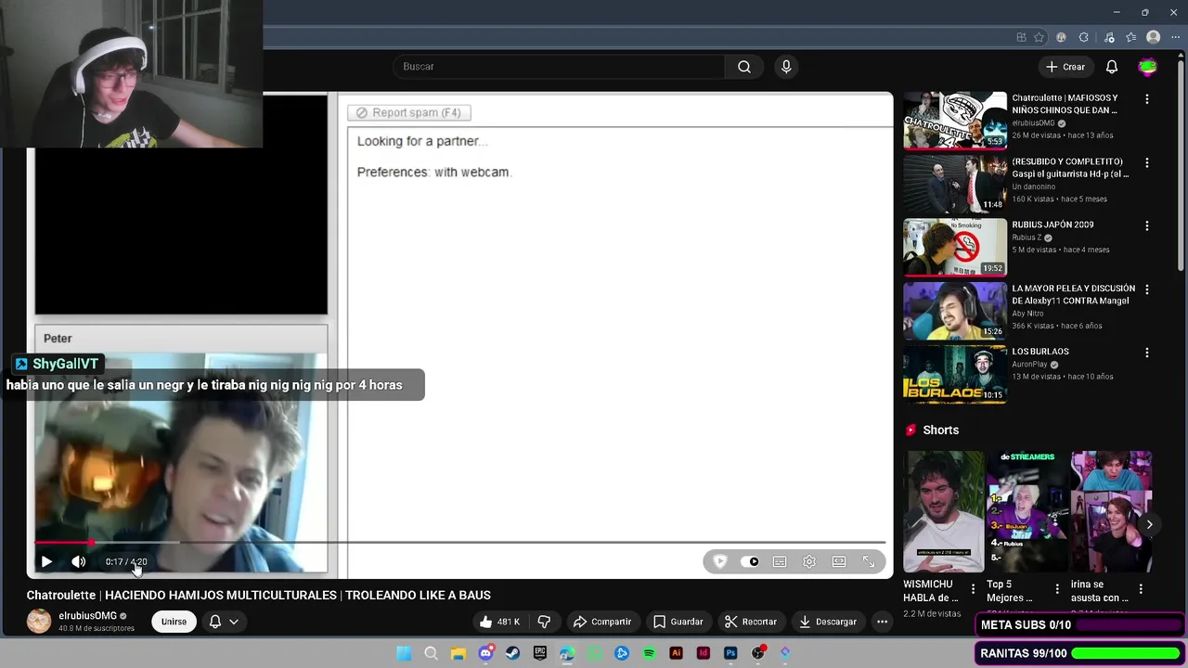This screenshot has width=1188, height=668.
Task: Expand channel notification preferences dropdown
Action: 224,622
